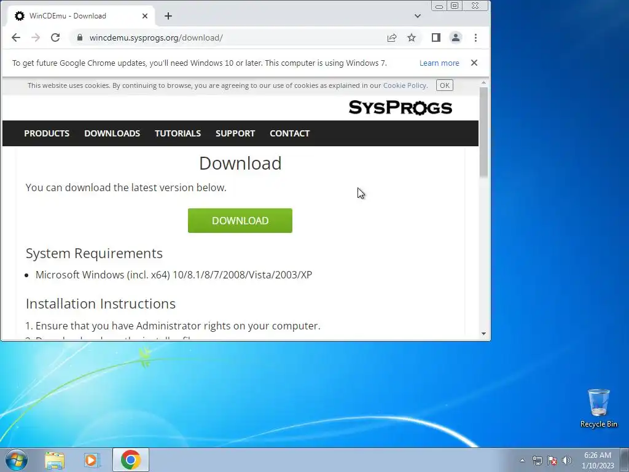Image resolution: width=629 pixels, height=472 pixels.
Task: Open the Chrome side panel
Action: pos(436,37)
